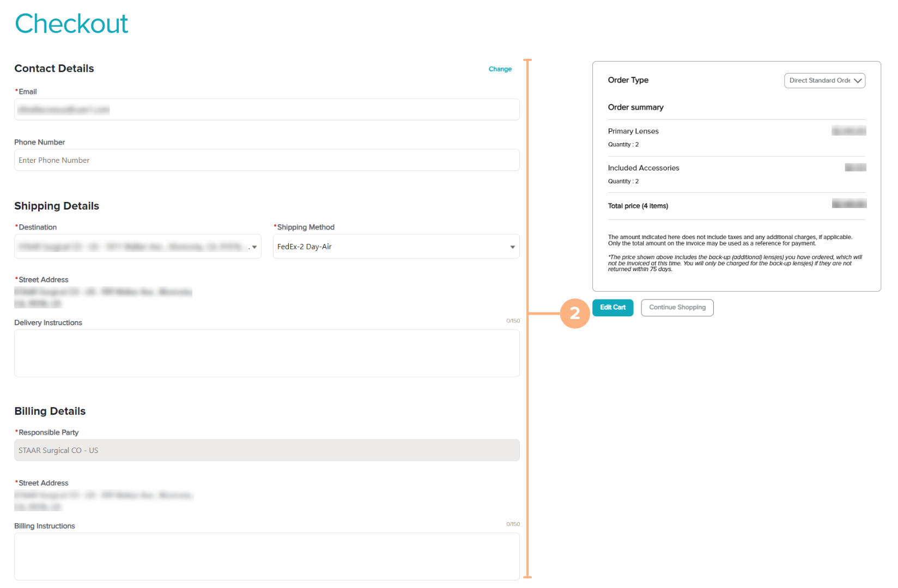The image size is (898, 588).
Task: Focus the Email input field
Action: tap(266, 109)
